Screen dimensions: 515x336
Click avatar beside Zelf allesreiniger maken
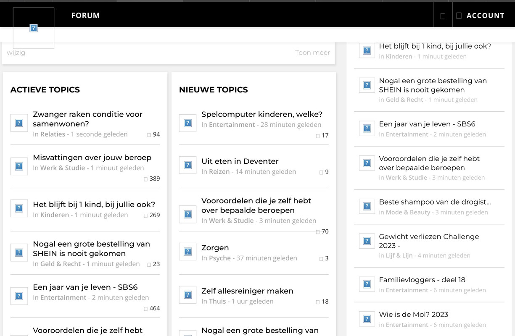188,295
